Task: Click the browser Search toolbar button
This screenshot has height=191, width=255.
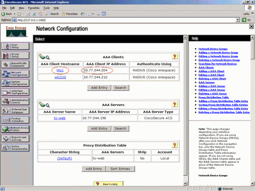Action: (x=52, y=14)
